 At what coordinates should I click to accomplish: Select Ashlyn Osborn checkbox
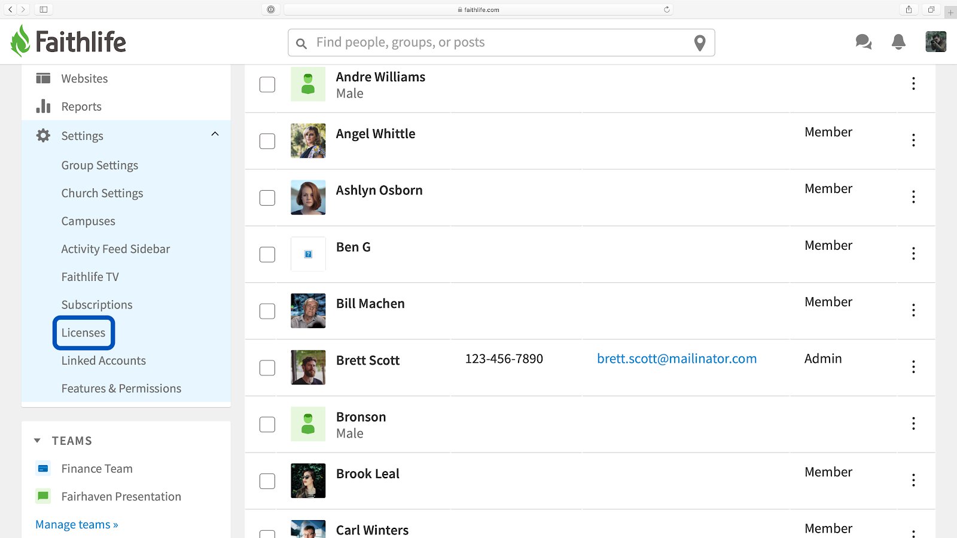[267, 198]
